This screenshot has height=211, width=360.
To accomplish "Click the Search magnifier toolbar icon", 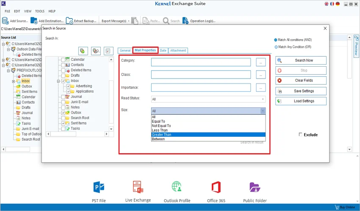I will (x=166, y=21).
